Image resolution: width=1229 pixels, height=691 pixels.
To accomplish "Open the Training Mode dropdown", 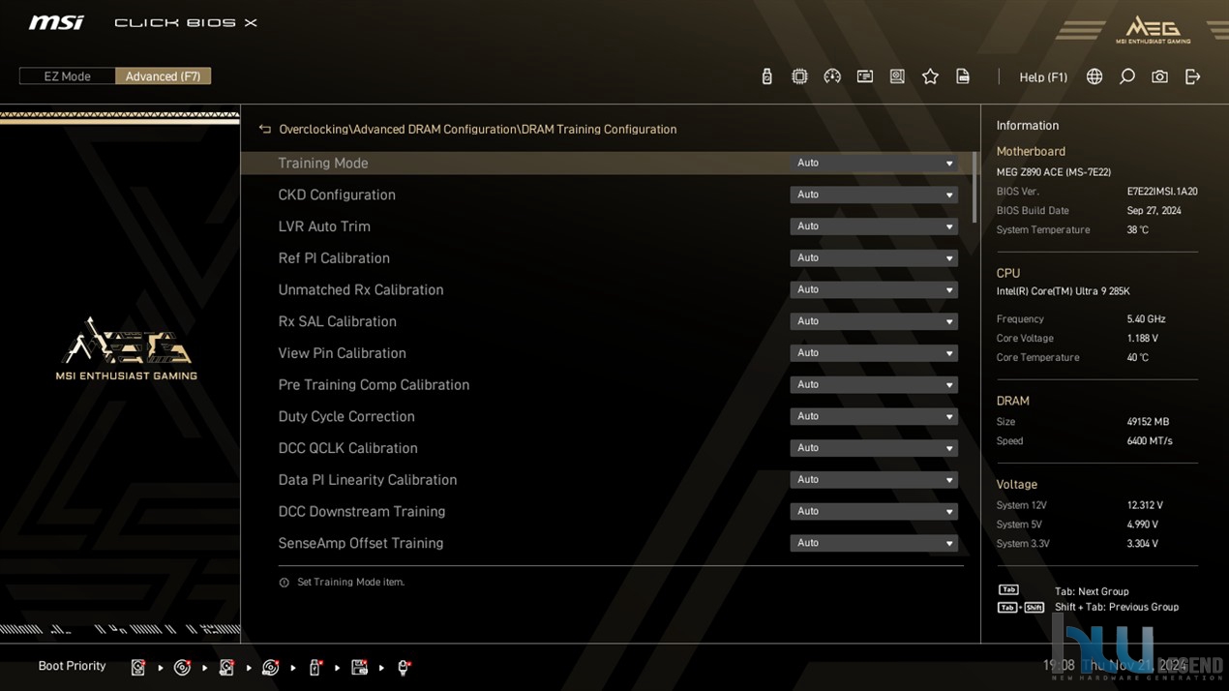I will point(874,163).
